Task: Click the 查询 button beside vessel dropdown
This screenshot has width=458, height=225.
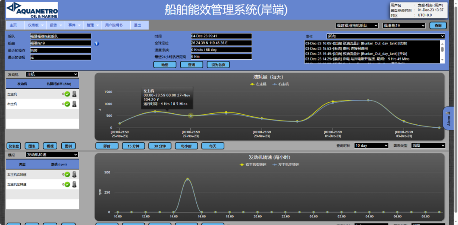Action: [438, 26]
